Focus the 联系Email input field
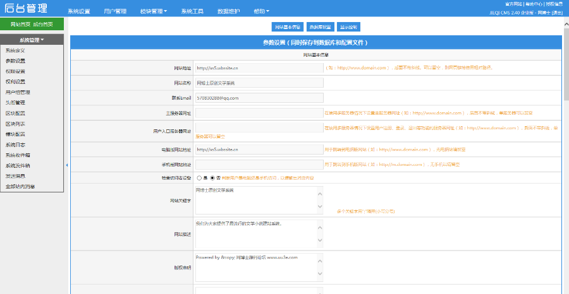Screen dimensions: 569x294 click(x=259, y=98)
